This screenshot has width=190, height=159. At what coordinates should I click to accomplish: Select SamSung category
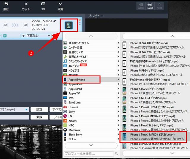coord(91,103)
